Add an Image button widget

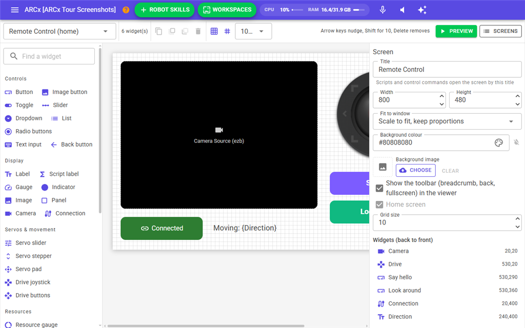[x=65, y=92]
